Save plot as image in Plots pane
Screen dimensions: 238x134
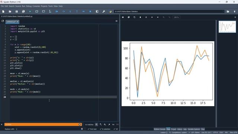point(123,17)
